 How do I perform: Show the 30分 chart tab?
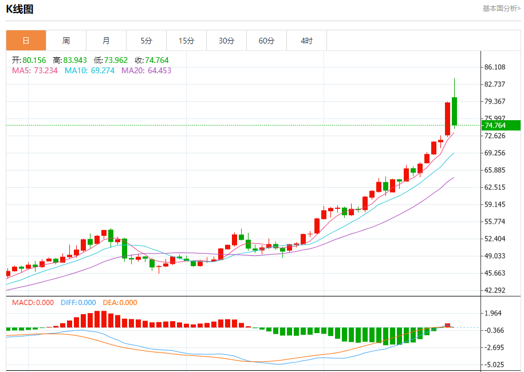click(226, 41)
